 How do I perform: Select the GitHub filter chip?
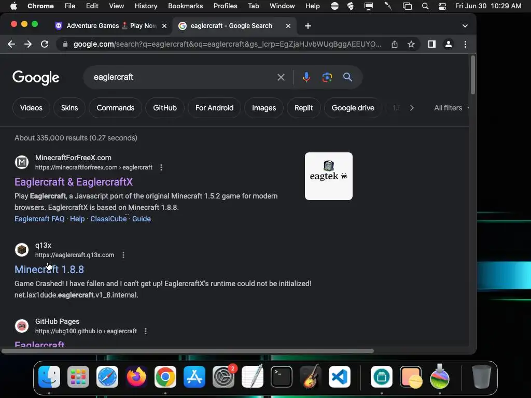(165, 108)
